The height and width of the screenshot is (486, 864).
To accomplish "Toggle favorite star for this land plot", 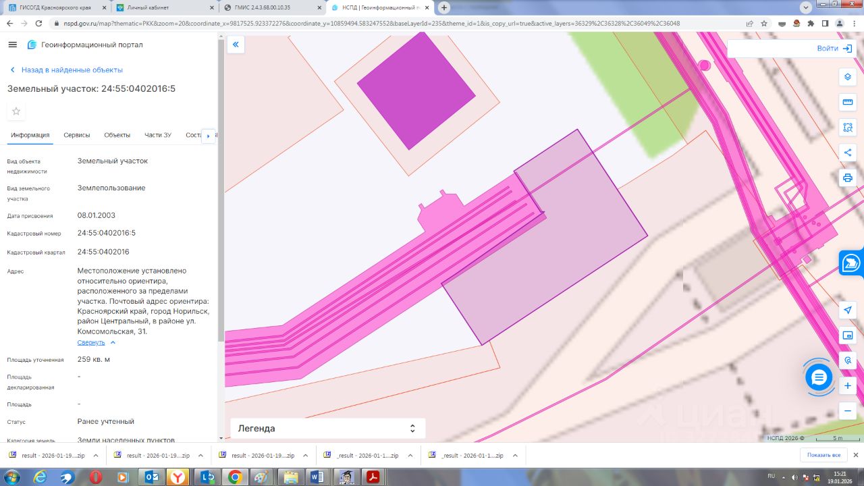I will click(x=16, y=111).
